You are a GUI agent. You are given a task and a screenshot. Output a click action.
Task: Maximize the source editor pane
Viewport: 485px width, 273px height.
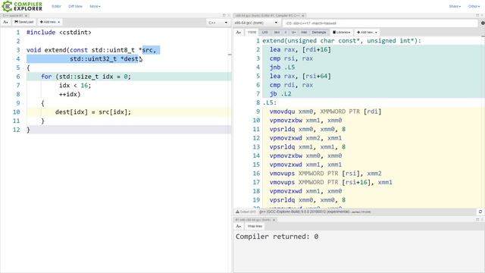(x=224, y=15)
